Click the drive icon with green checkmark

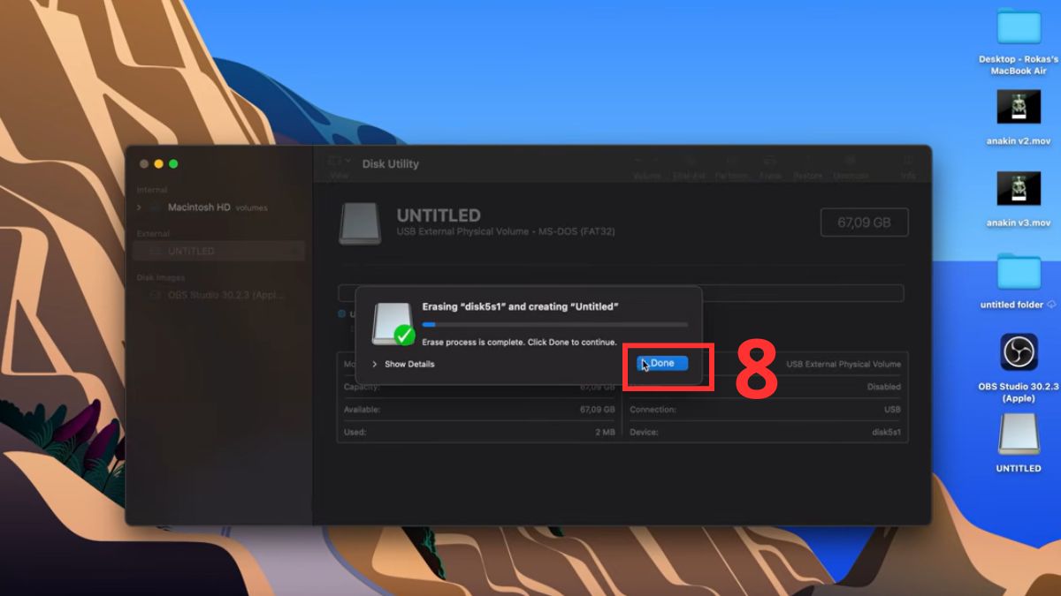[x=393, y=324]
